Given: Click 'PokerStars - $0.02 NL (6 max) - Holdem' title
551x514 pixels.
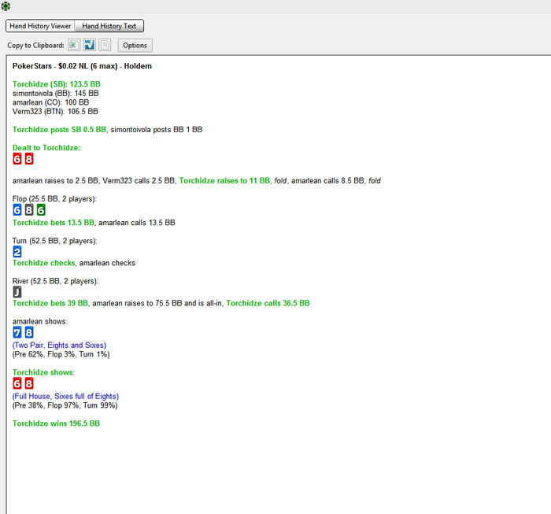Looking at the screenshot, I should (x=82, y=66).
